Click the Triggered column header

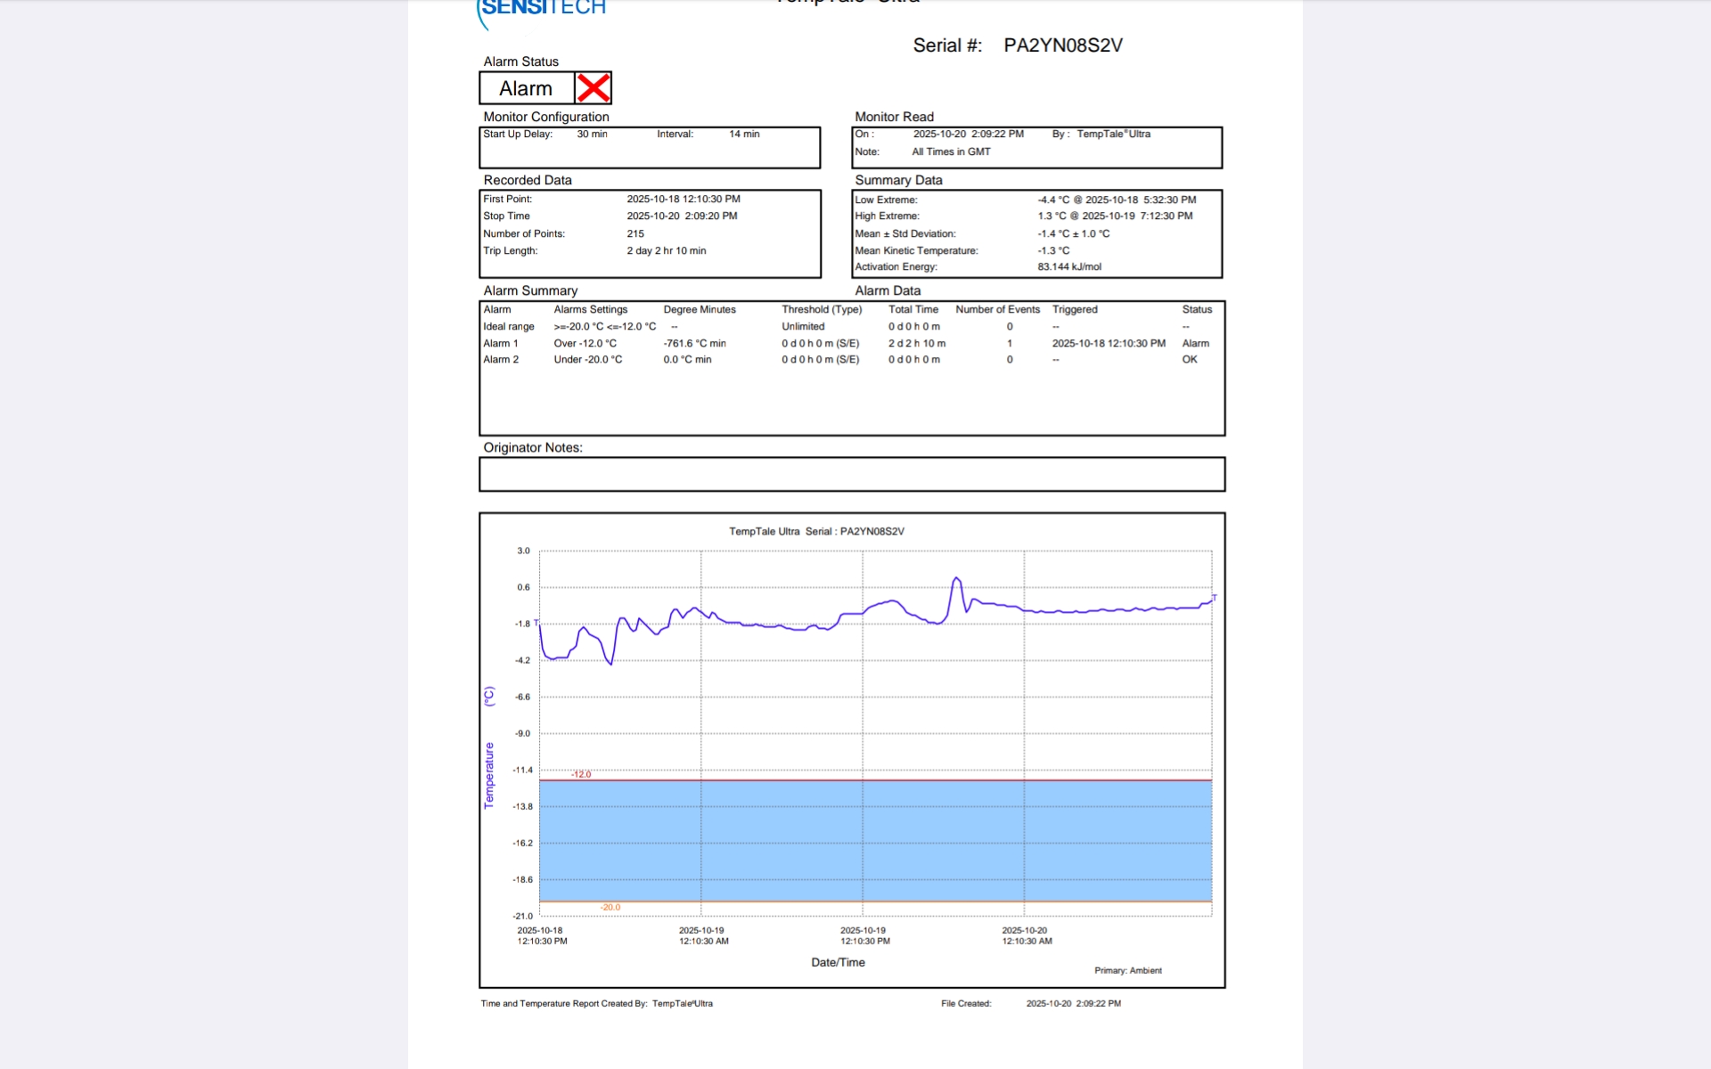click(x=1075, y=309)
